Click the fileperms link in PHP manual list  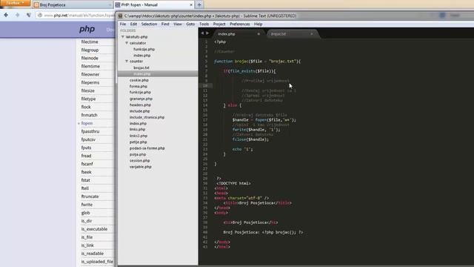click(x=90, y=82)
